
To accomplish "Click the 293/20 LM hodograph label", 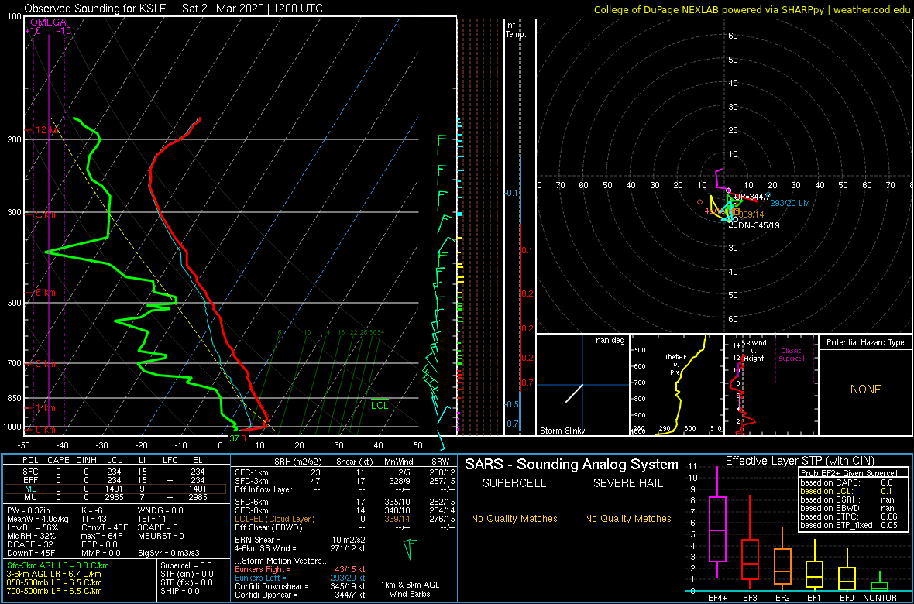I will point(790,203).
